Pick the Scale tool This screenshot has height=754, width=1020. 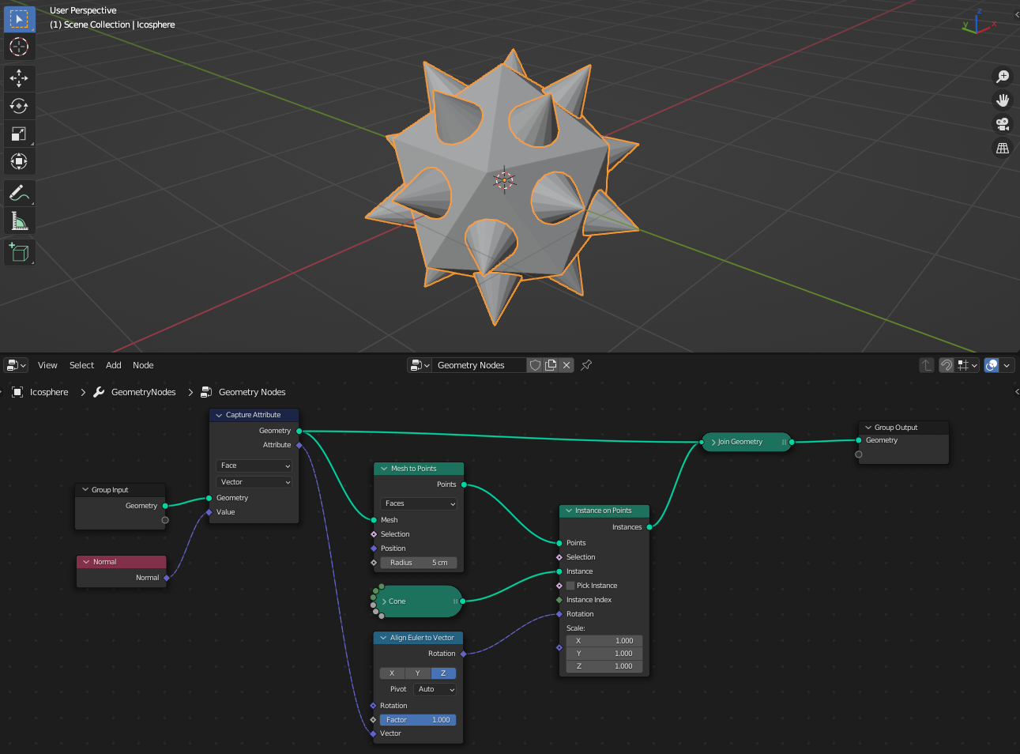pyautogui.click(x=19, y=134)
